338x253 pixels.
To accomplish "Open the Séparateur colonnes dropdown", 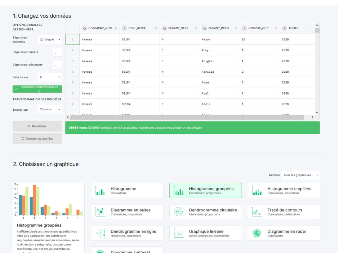I will 50,39.
